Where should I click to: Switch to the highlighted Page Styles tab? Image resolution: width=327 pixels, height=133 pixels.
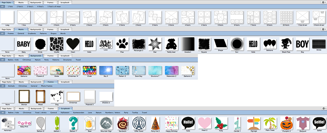6,2
